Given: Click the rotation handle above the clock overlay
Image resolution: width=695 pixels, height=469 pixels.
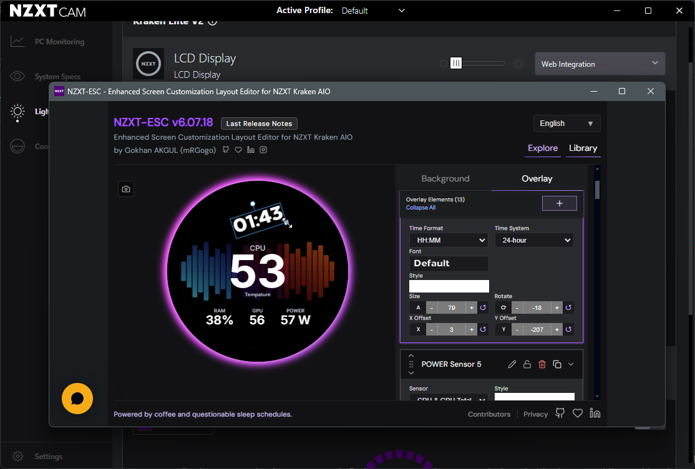Looking at the screenshot, I should tap(253, 205).
